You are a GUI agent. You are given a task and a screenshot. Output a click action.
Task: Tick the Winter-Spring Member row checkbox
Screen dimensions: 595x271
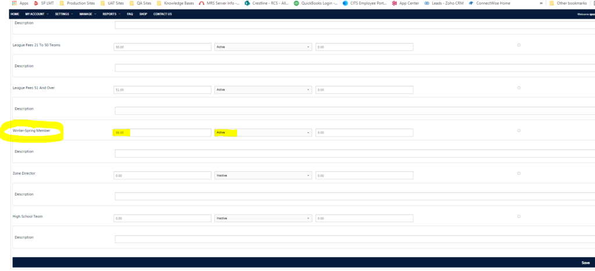519,131
